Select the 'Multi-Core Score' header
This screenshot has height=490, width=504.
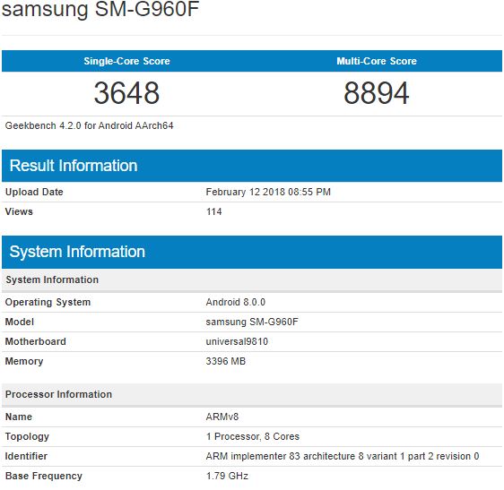(x=377, y=61)
